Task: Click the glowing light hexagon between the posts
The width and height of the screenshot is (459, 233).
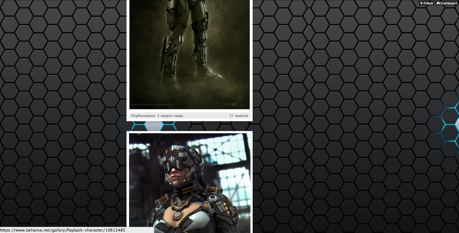Action: click(x=154, y=126)
